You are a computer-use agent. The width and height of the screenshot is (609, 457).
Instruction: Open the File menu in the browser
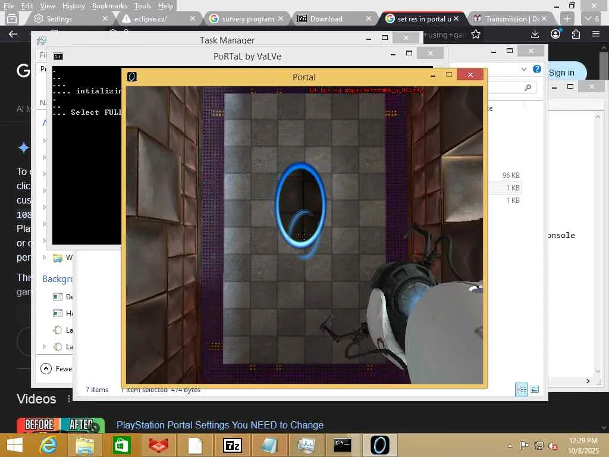coord(8,6)
